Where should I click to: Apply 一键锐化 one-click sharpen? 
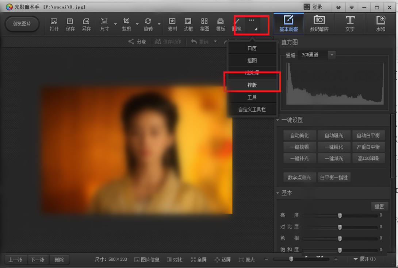pyautogui.click(x=334, y=147)
